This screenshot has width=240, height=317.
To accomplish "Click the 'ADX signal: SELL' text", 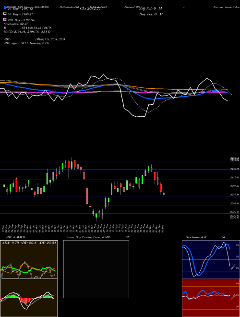I will [x=16, y=43].
